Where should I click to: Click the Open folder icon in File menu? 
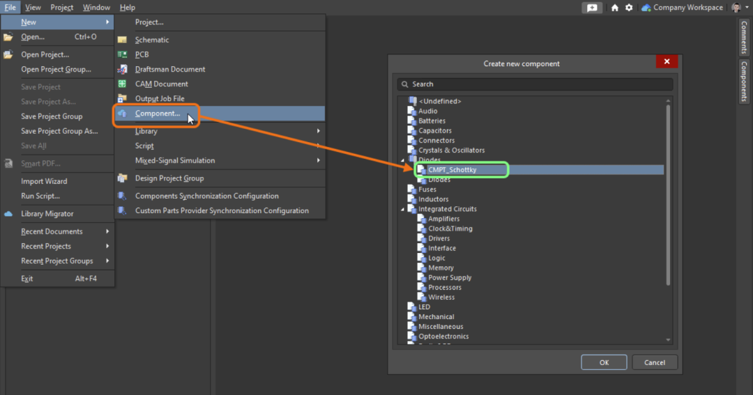point(8,37)
